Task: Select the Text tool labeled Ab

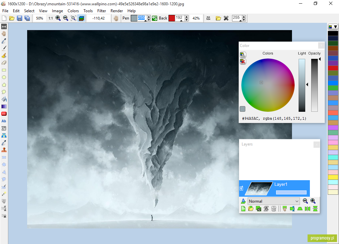Action: pyautogui.click(x=4, y=121)
